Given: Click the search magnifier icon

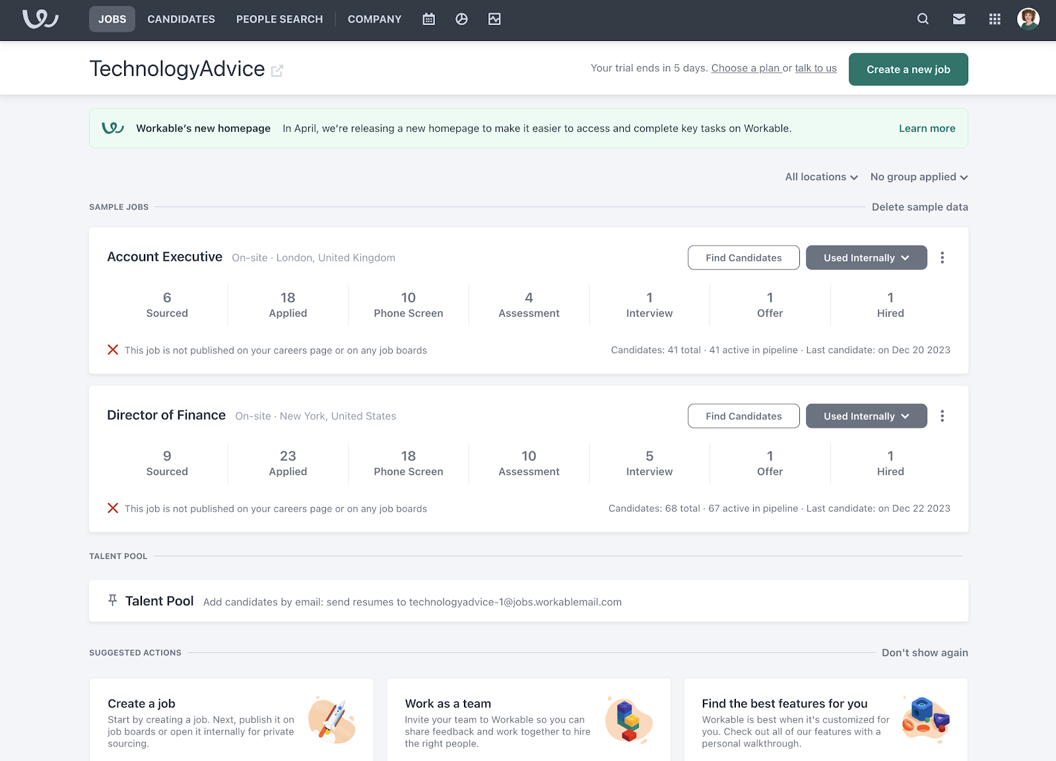Looking at the screenshot, I should pyautogui.click(x=923, y=19).
